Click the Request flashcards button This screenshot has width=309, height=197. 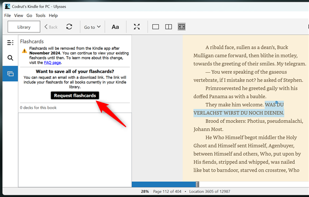[75, 95]
